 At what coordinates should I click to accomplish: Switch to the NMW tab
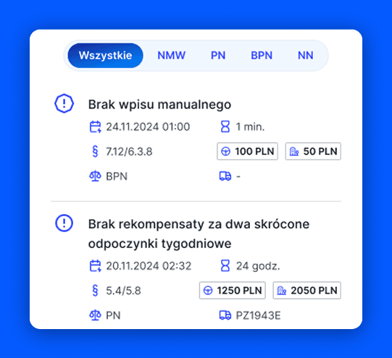(172, 56)
